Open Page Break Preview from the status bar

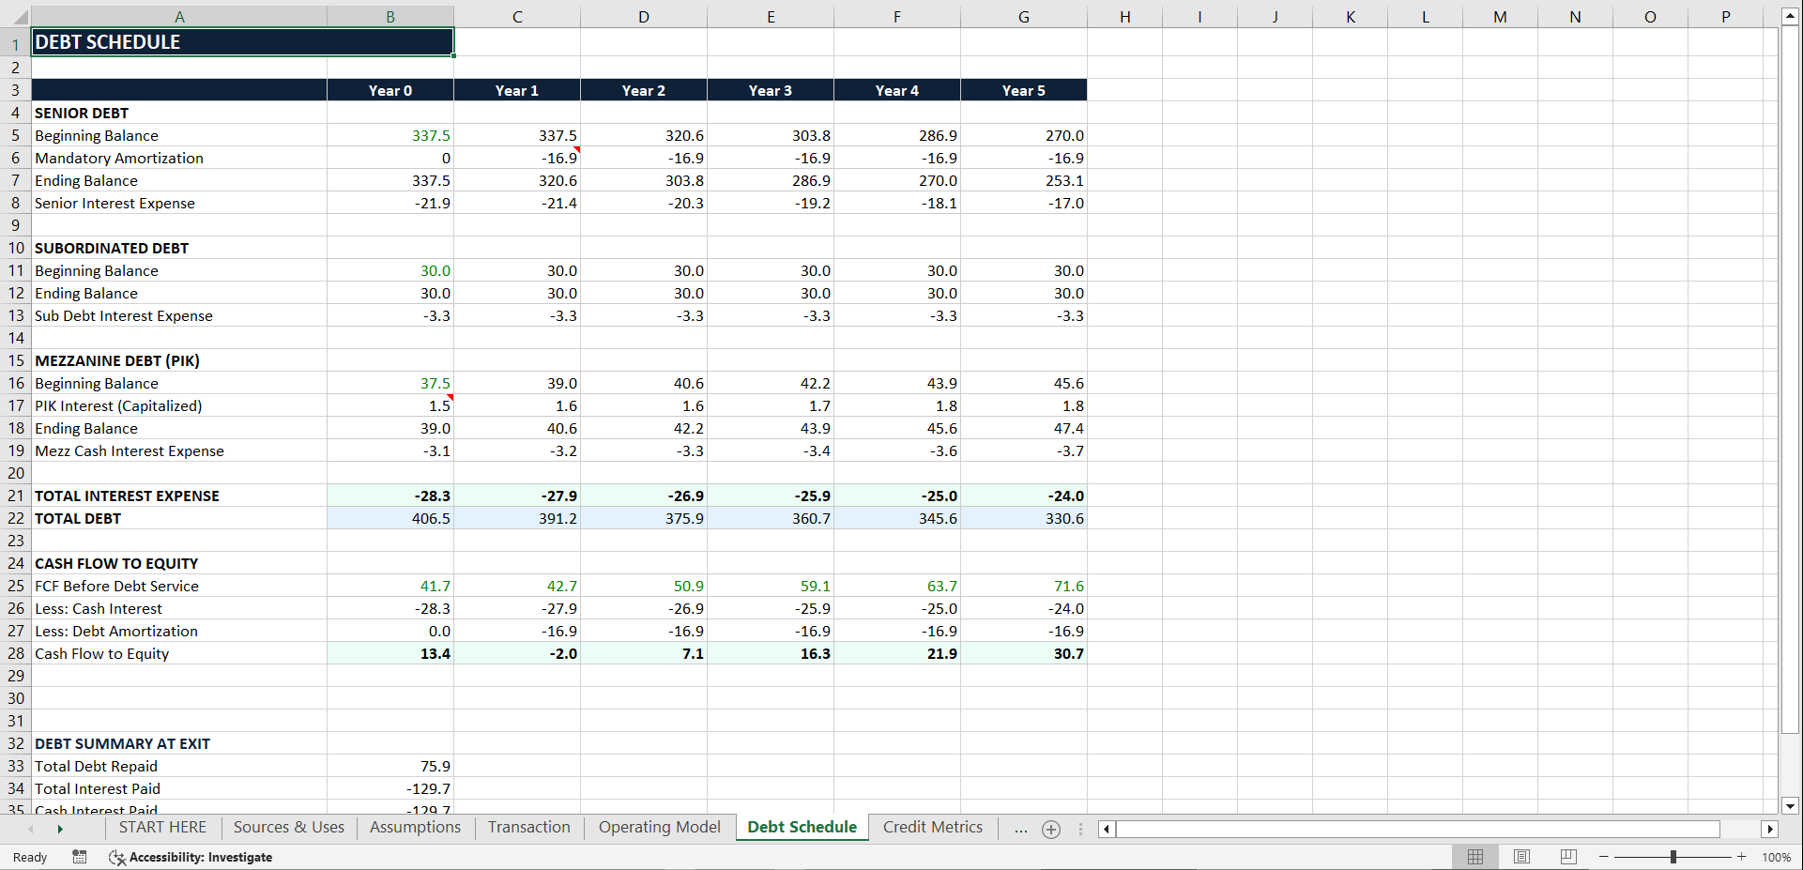[1567, 857]
